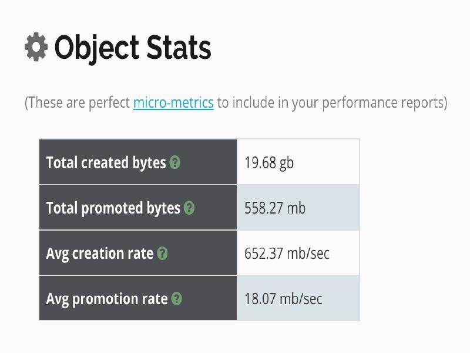The width and height of the screenshot is (470, 353).
Task: Select the 'Total promoted bytes' label
Action: tap(113, 208)
